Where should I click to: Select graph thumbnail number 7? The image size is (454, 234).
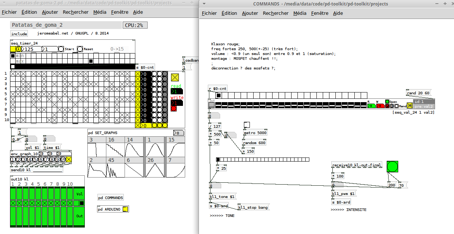[176, 167]
